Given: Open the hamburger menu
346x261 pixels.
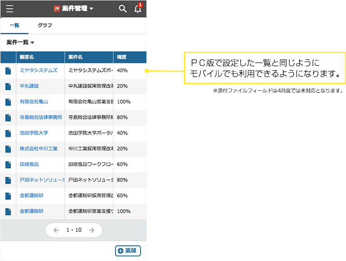Looking at the screenshot, I should pyautogui.click(x=9, y=9).
